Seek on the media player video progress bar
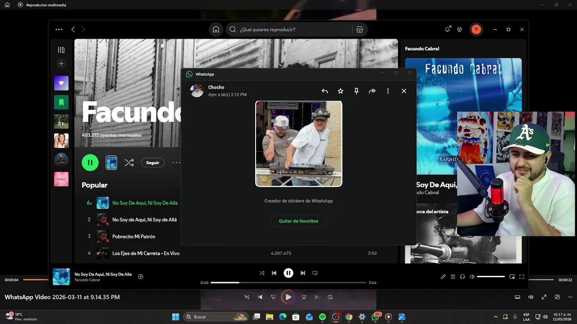 pos(288,279)
